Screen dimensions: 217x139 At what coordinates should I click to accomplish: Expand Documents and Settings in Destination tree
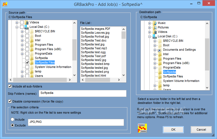click(x=155, y=50)
